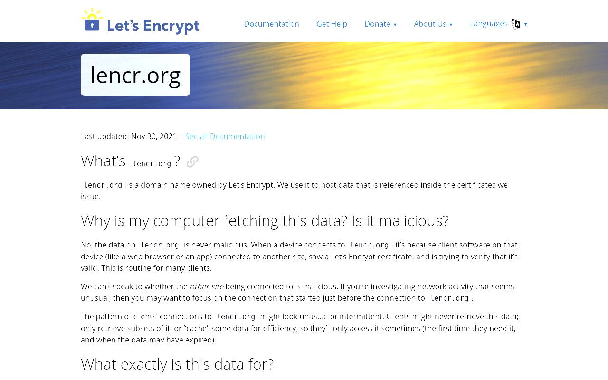Click the Last updated Nov 30, 2021 text
Viewport: 608px width, 380px height.
coord(129,136)
